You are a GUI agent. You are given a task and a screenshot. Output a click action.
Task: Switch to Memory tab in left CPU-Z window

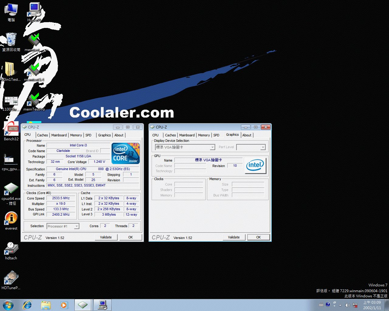pos(76,135)
